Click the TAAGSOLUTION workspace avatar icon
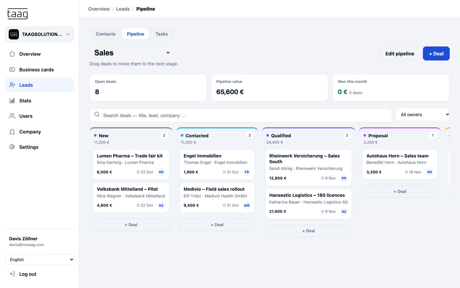 coord(14,34)
